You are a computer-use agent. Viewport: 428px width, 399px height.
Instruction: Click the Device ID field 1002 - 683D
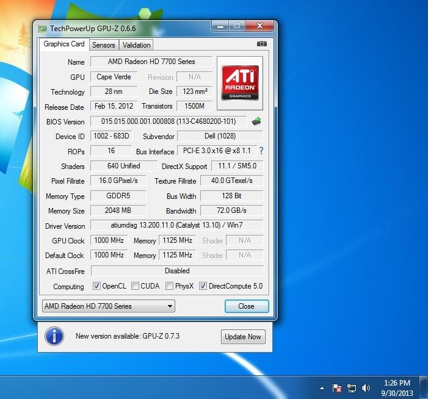111,136
